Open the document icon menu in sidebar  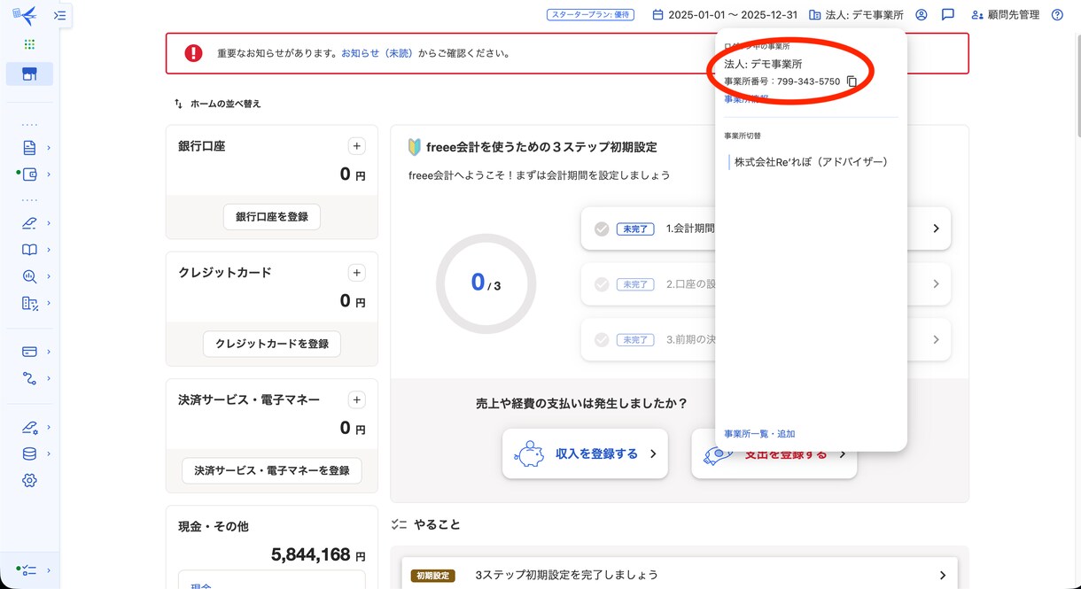[x=29, y=148]
